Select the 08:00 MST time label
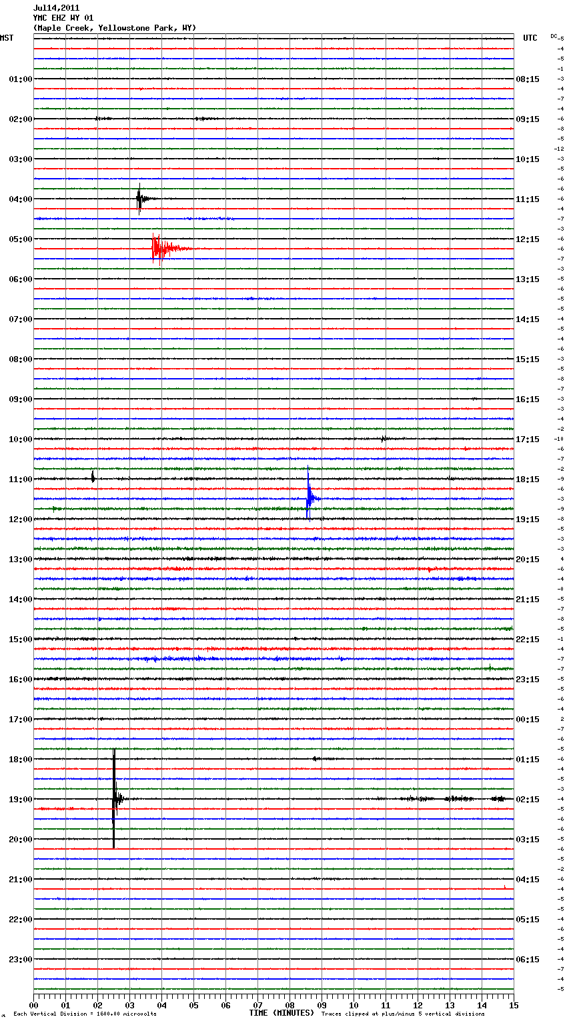This screenshot has height=1023, width=567. 21,359
